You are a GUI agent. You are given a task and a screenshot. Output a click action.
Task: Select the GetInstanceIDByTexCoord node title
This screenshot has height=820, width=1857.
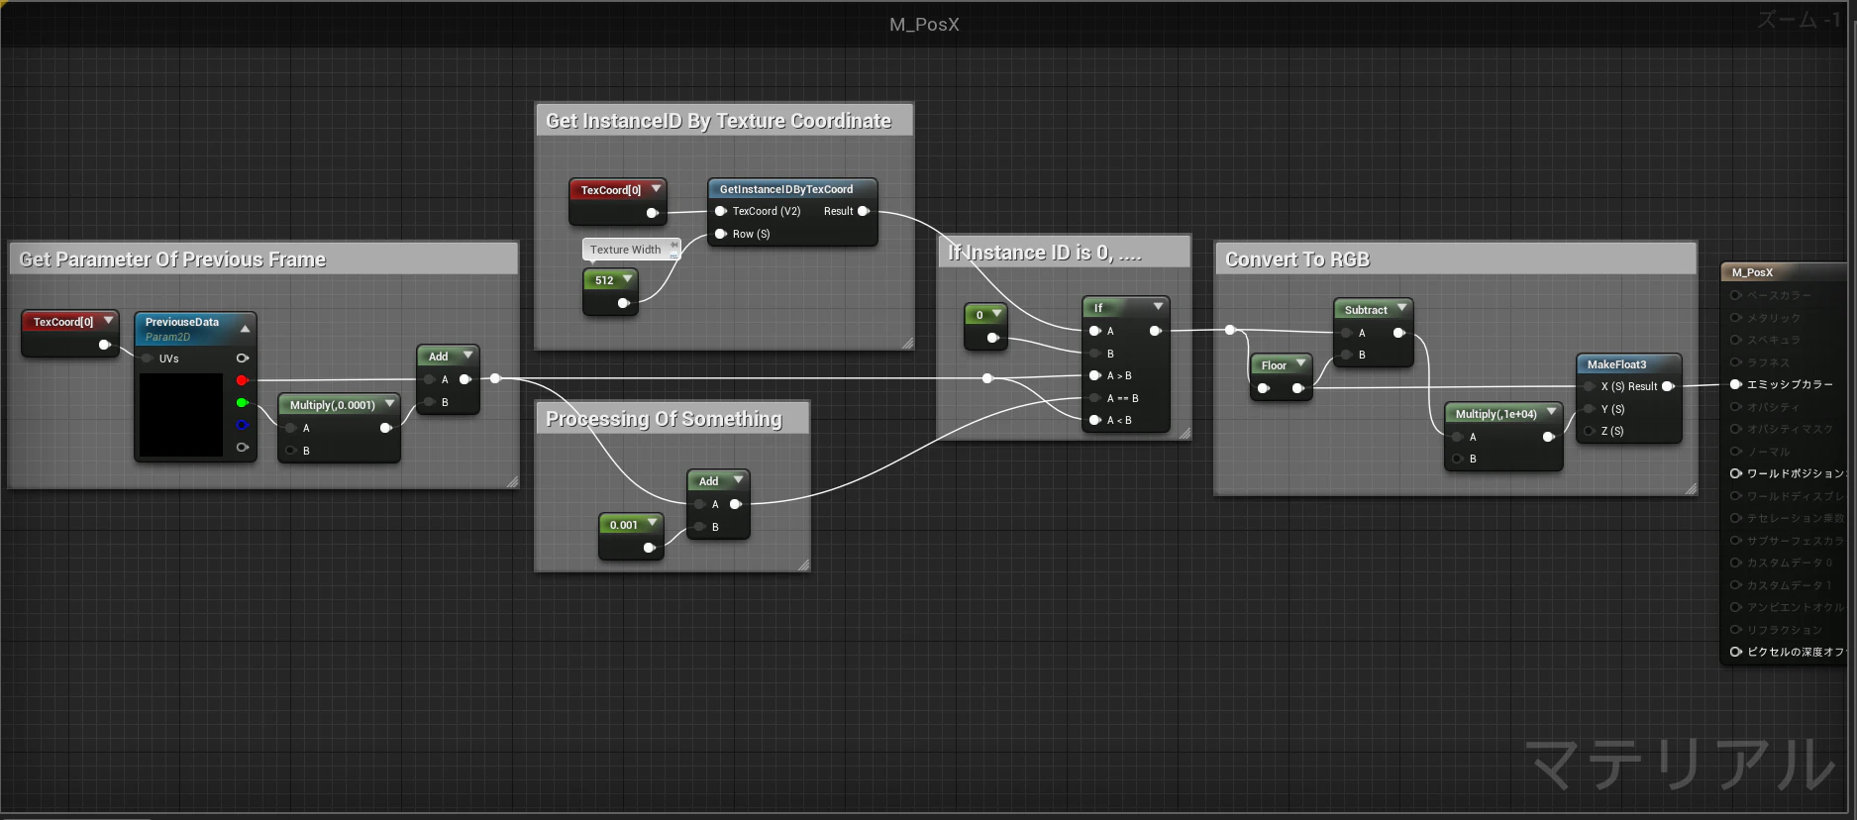(786, 189)
